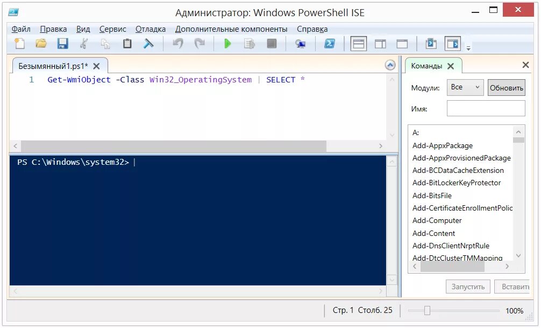
Task: Save the script with floppy icon
Action: coord(62,44)
